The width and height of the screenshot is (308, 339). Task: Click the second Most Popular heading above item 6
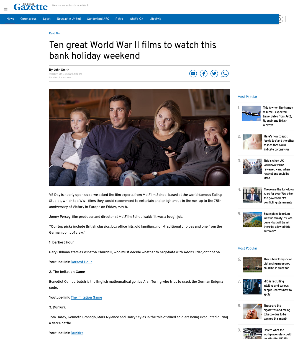point(247,249)
